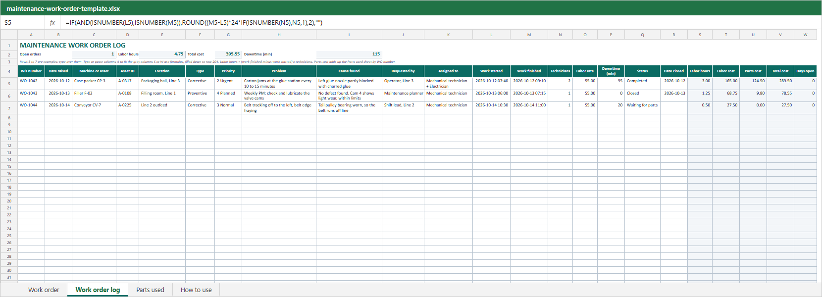This screenshot has height=297, width=822.
Task: Select the Waiting for parts status cell
Action: point(642,108)
